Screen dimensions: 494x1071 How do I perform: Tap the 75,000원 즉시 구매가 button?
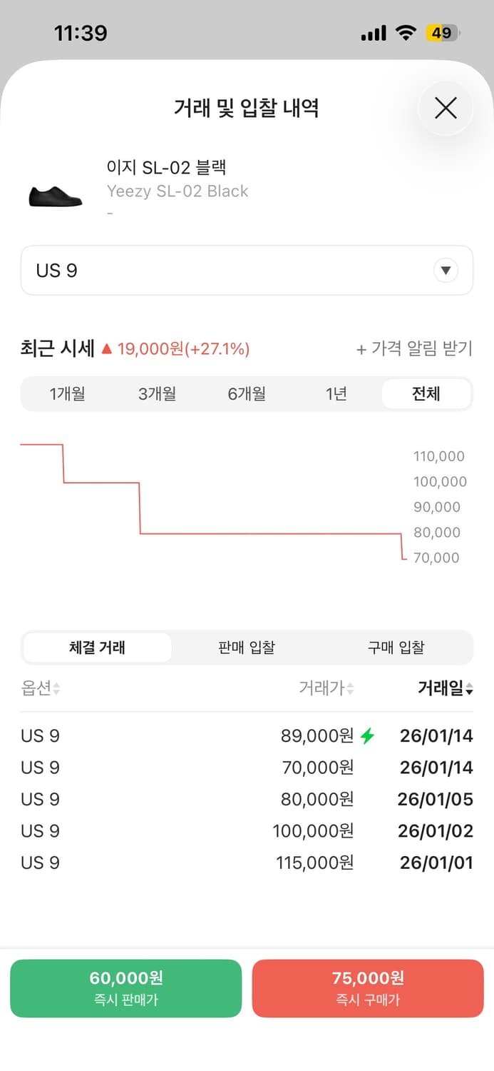click(x=368, y=988)
